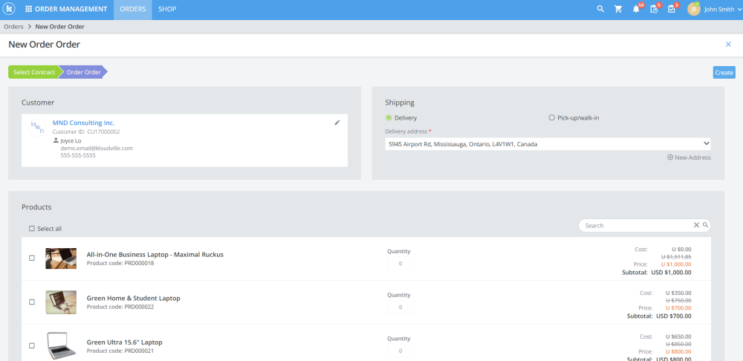Clear the product search field
The image size is (743, 361).
[x=697, y=226]
